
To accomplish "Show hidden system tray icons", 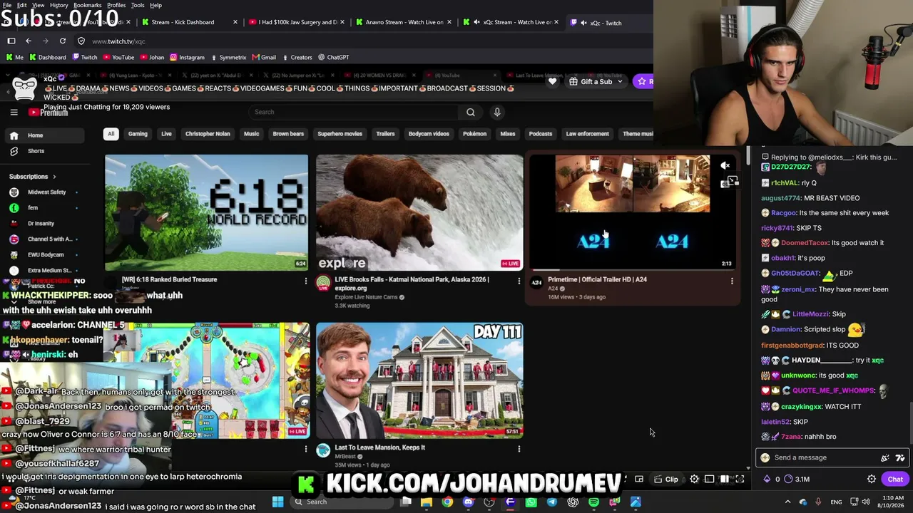I will tap(787, 502).
